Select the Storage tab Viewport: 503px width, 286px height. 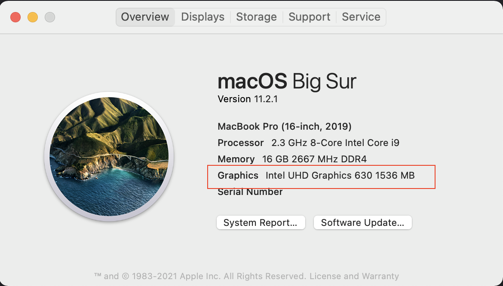coord(256,17)
